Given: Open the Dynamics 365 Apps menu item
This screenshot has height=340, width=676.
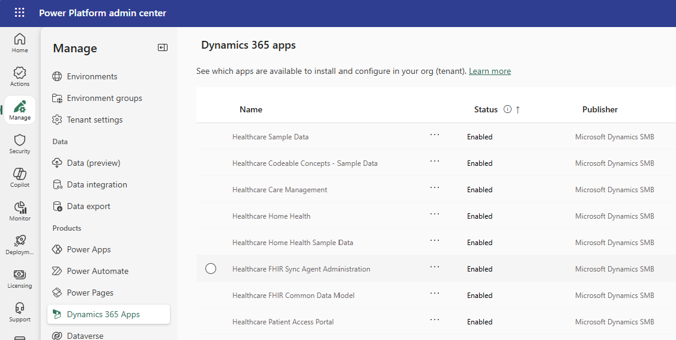Looking at the screenshot, I should click(109, 314).
